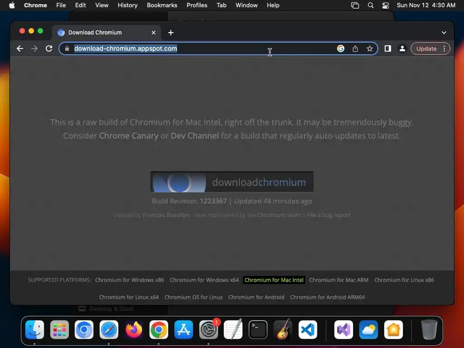Expand the tab search chevron

click(x=444, y=33)
